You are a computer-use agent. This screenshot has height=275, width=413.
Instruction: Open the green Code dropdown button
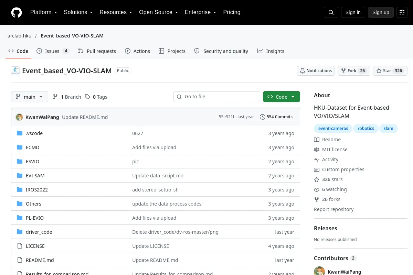point(282,97)
